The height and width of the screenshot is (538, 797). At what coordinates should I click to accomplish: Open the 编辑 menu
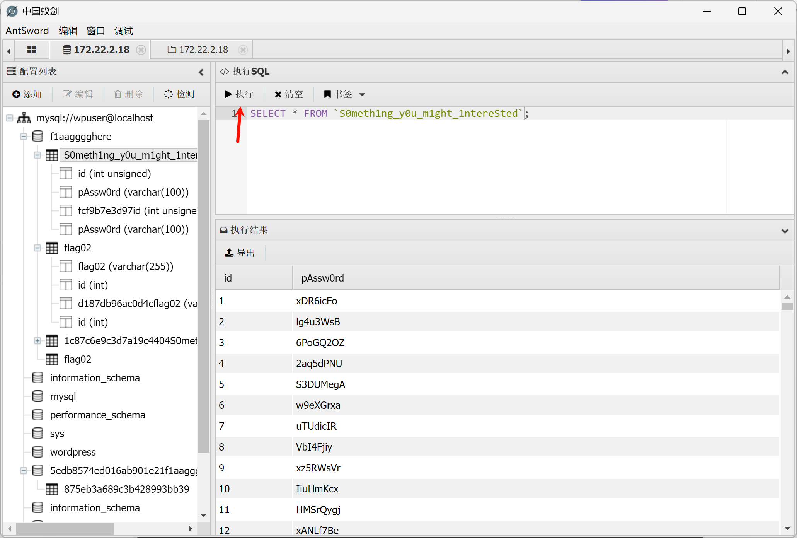click(68, 31)
